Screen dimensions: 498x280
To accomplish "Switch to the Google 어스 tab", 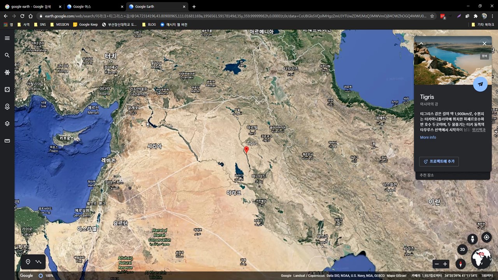I will click(x=94, y=7).
